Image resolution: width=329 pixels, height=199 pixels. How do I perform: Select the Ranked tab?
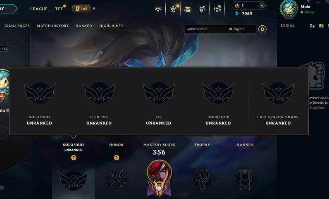tap(84, 26)
